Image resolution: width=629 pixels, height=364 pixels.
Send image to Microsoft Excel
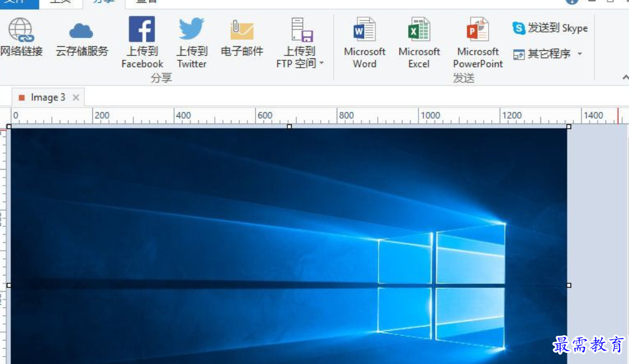tap(419, 42)
